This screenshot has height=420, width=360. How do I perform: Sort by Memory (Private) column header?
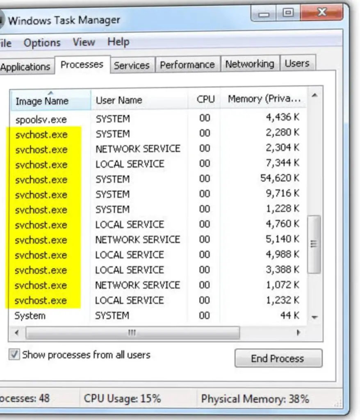264,98
